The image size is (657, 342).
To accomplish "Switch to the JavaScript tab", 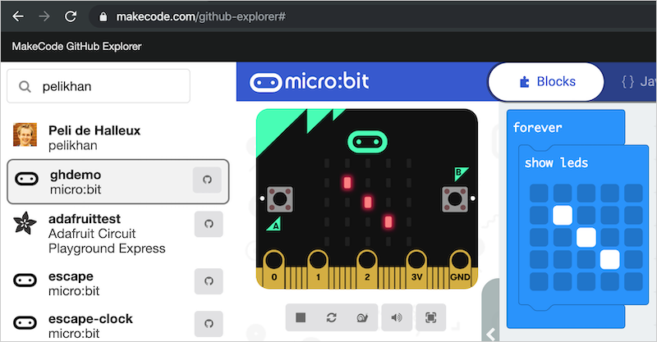I will pos(638,82).
